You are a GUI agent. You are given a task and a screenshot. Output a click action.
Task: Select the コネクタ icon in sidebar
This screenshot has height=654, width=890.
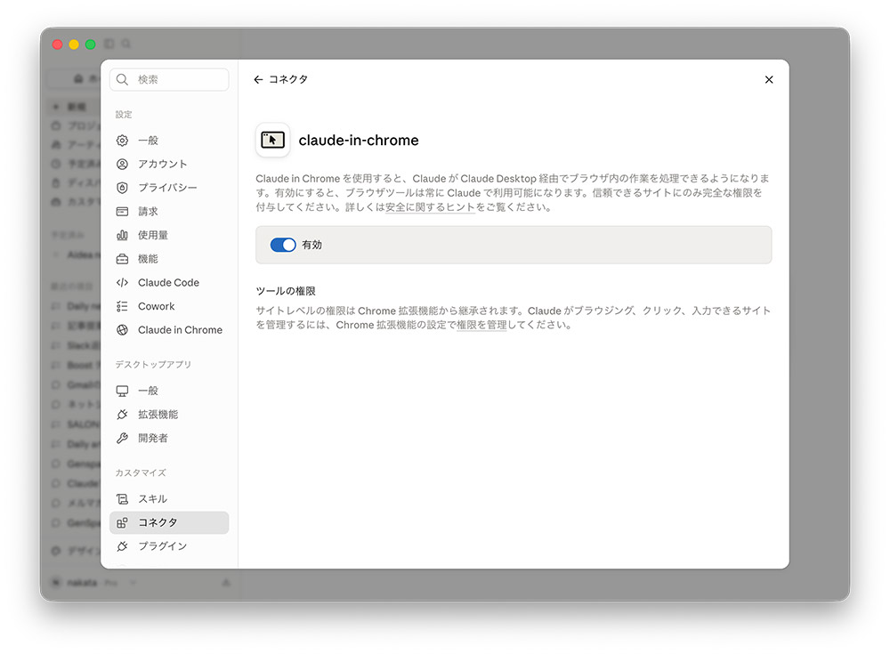click(122, 522)
